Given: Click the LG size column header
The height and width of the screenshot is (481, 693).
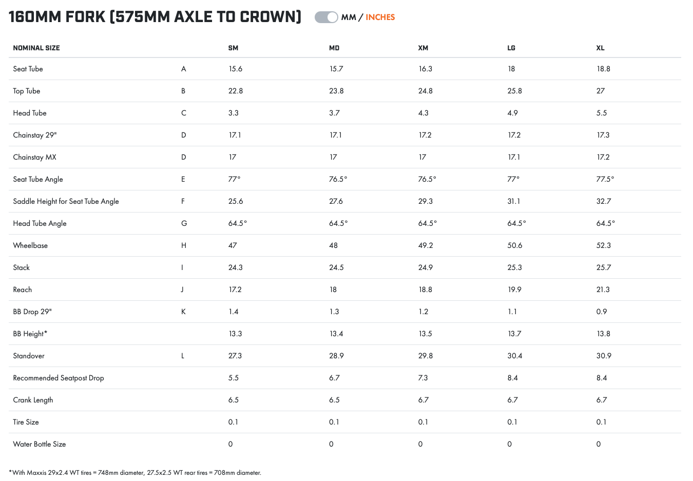Looking at the screenshot, I should [x=511, y=48].
